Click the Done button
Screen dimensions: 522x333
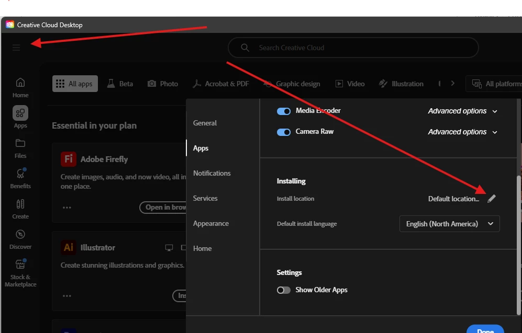(x=485, y=329)
